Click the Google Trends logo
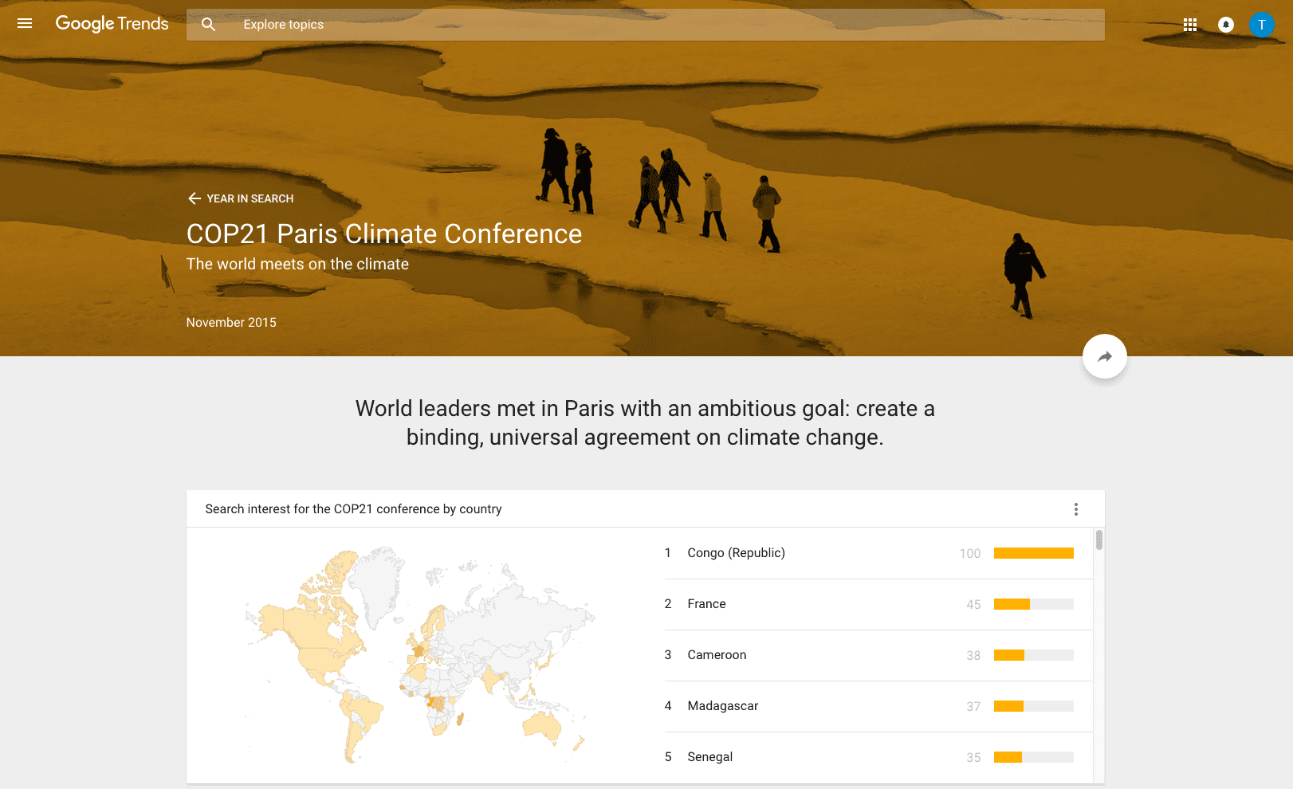The image size is (1293, 789). 112,24
